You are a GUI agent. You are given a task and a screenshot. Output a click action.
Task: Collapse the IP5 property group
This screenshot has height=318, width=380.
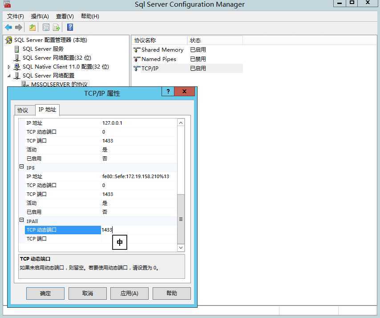point(21,167)
